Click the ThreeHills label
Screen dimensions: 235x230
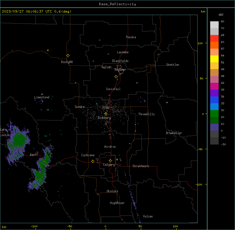[146, 114]
